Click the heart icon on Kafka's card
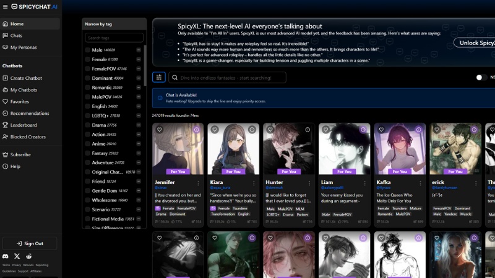This screenshot has height=278, width=495. [381, 130]
